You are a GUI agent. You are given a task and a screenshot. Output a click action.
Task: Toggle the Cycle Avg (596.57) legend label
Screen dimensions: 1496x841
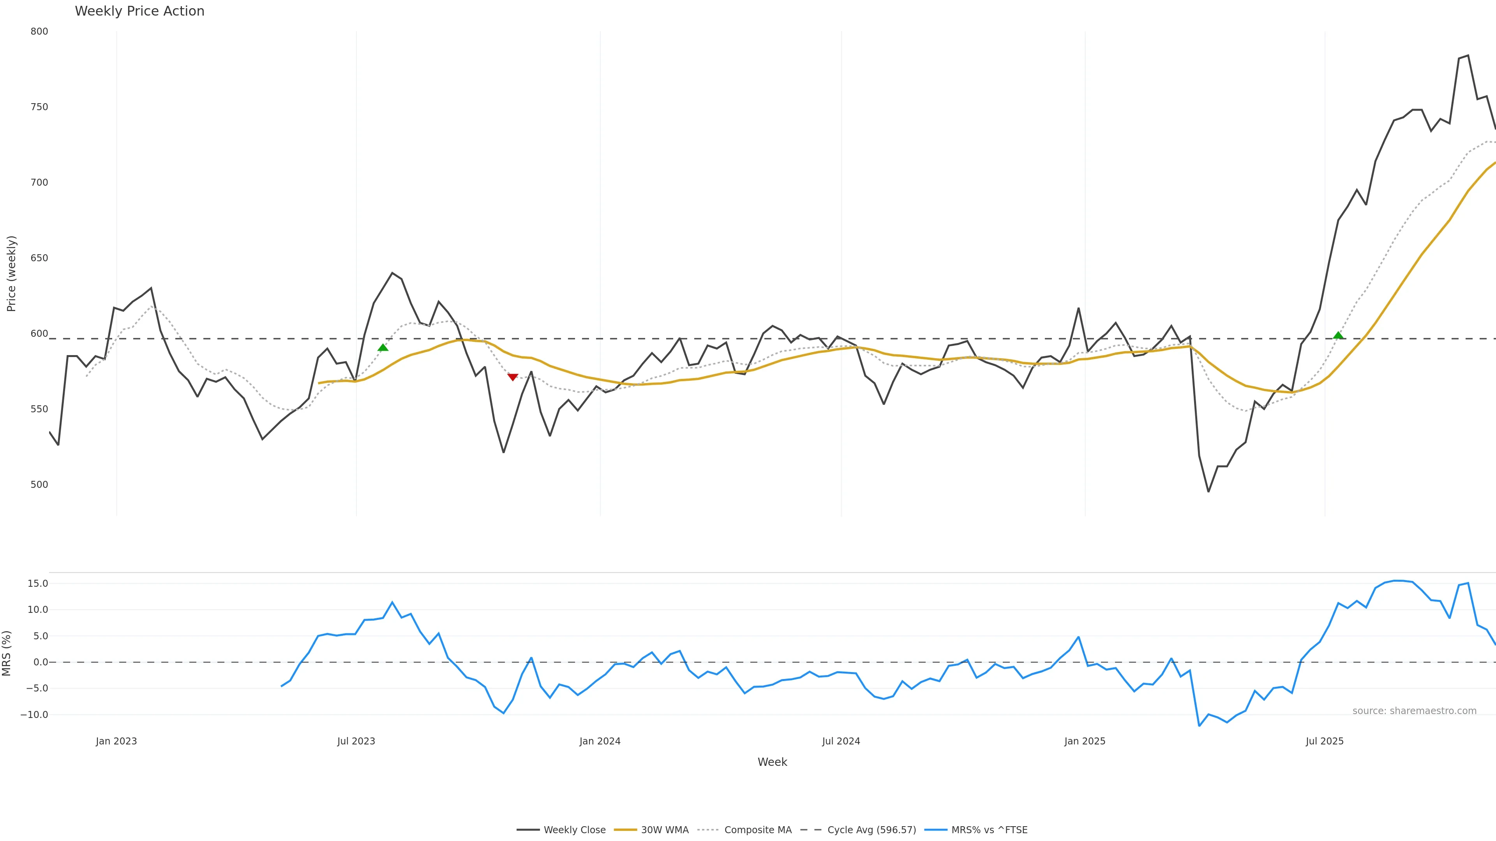[871, 830]
